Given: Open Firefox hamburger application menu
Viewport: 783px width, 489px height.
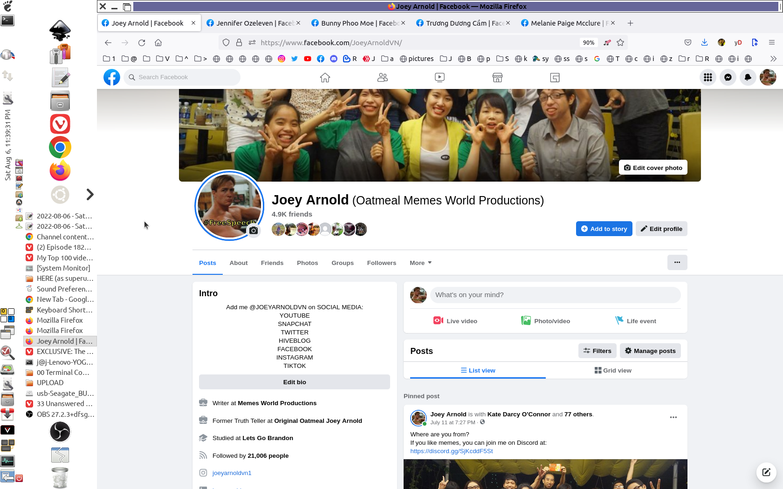Looking at the screenshot, I should [x=772, y=42].
